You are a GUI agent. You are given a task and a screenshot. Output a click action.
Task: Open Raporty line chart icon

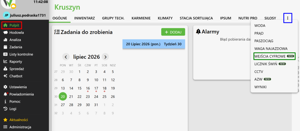(5, 61)
